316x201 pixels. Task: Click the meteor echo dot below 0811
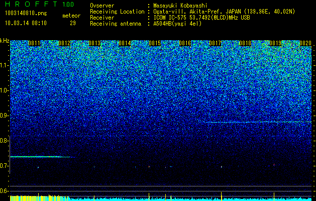pyautogui.click(x=38, y=167)
